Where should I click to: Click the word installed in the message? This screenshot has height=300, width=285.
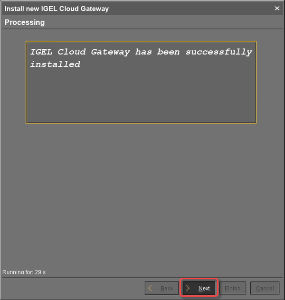(55, 64)
